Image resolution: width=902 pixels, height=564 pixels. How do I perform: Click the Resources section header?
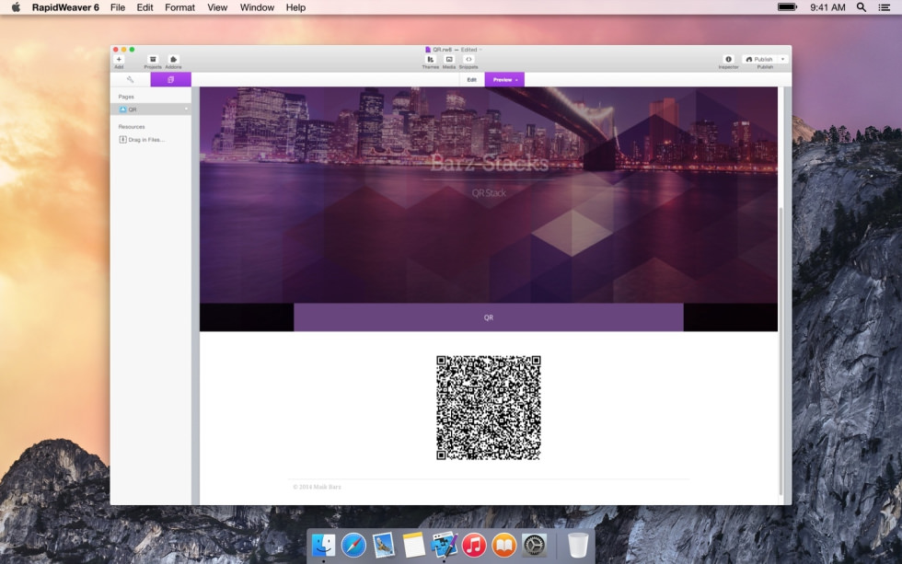[132, 126]
